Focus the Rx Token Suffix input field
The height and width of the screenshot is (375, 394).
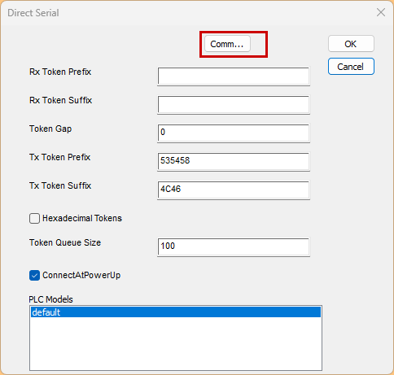(x=234, y=105)
